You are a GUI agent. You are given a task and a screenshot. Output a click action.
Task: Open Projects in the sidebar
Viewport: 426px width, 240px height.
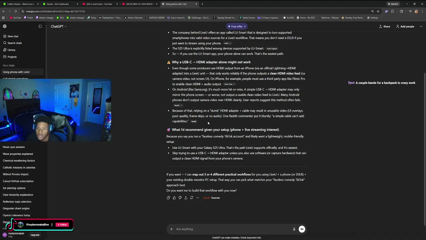point(23,57)
